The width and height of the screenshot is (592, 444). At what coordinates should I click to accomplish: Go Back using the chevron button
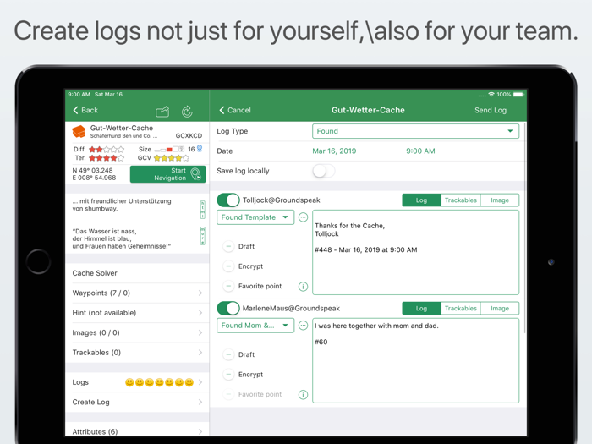pos(85,110)
